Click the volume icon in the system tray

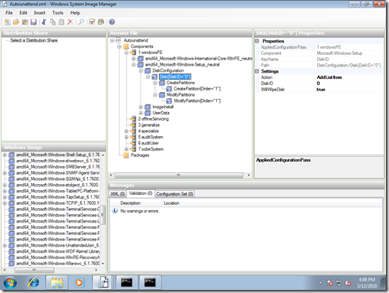point(348,283)
